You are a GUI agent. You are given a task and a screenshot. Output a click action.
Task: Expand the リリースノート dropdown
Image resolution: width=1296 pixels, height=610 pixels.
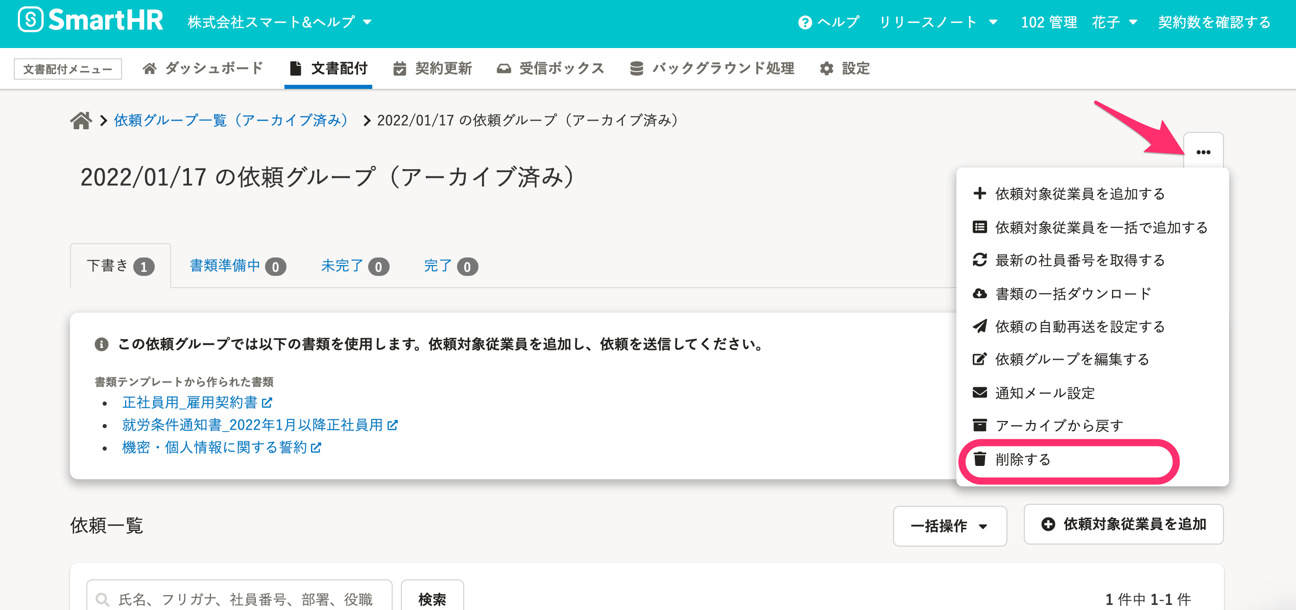pyautogui.click(x=938, y=22)
